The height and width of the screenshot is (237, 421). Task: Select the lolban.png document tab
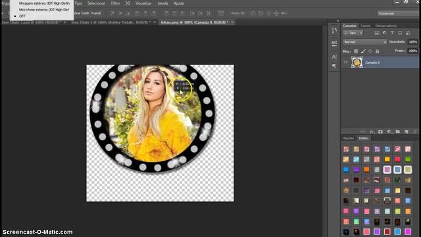click(x=195, y=22)
